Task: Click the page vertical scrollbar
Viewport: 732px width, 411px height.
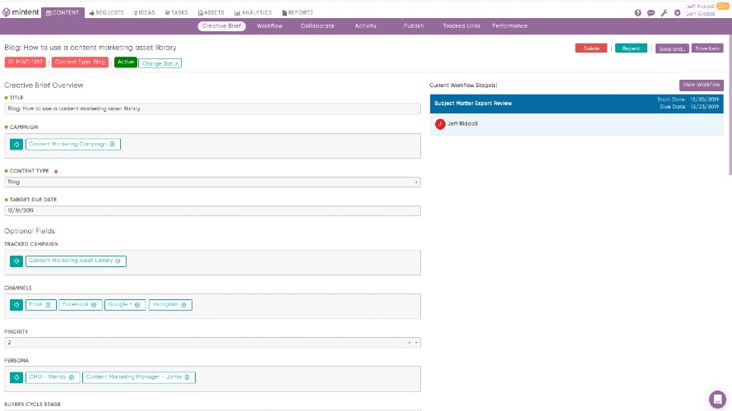Action: [x=730, y=105]
